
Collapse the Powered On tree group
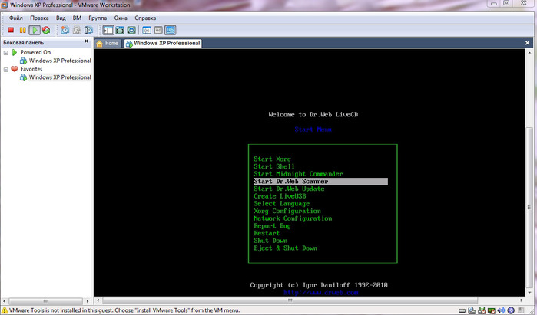(x=6, y=53)
